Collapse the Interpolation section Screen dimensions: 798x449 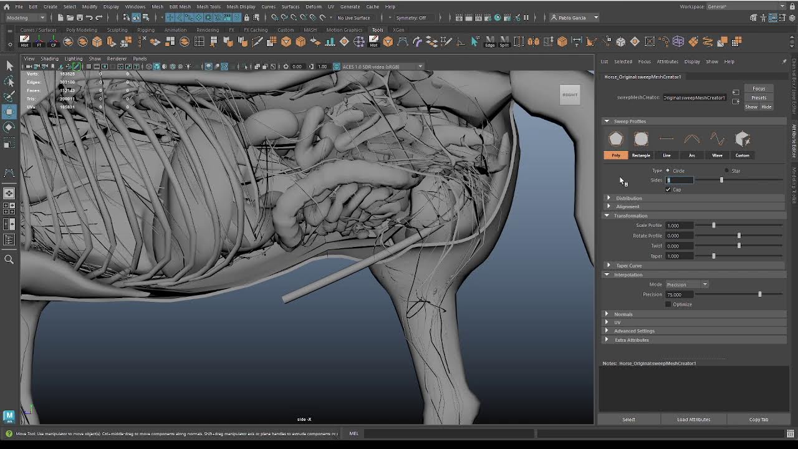[x=693, y=274]
